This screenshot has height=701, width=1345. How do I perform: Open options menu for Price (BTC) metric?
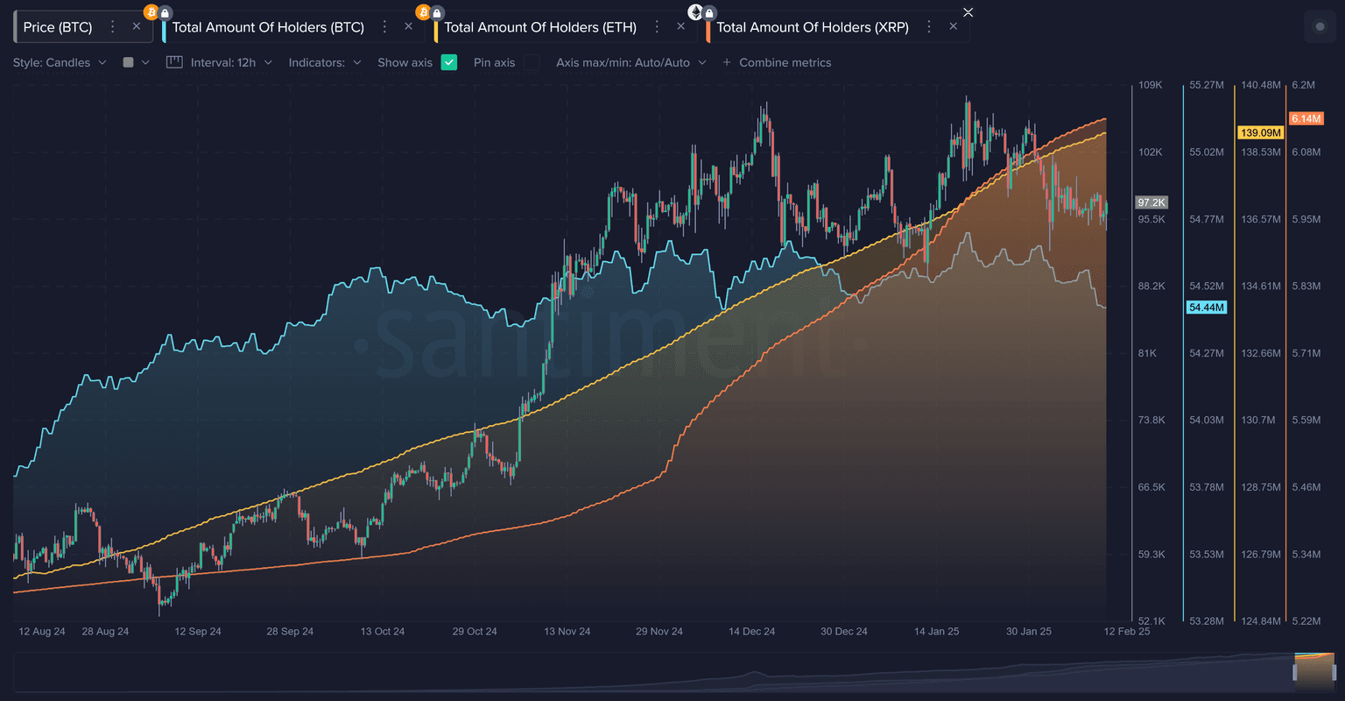click(x=112, y=27)
